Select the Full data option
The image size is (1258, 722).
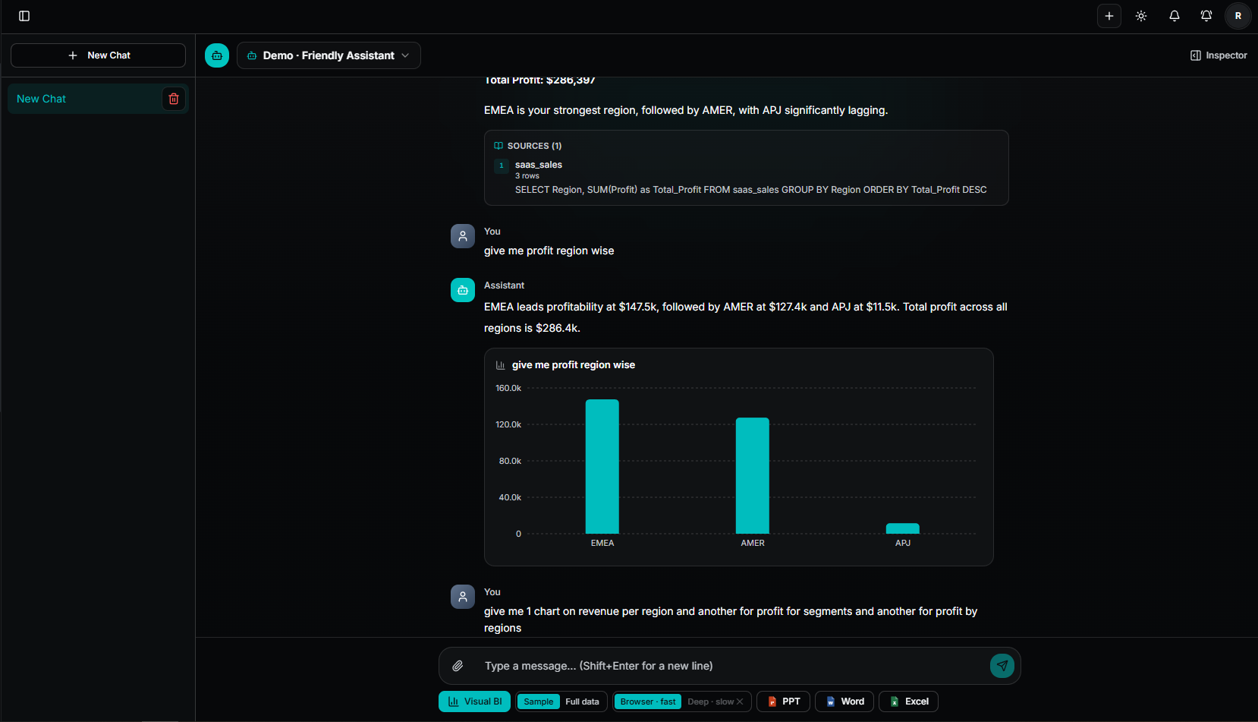(x=582, y=702)
